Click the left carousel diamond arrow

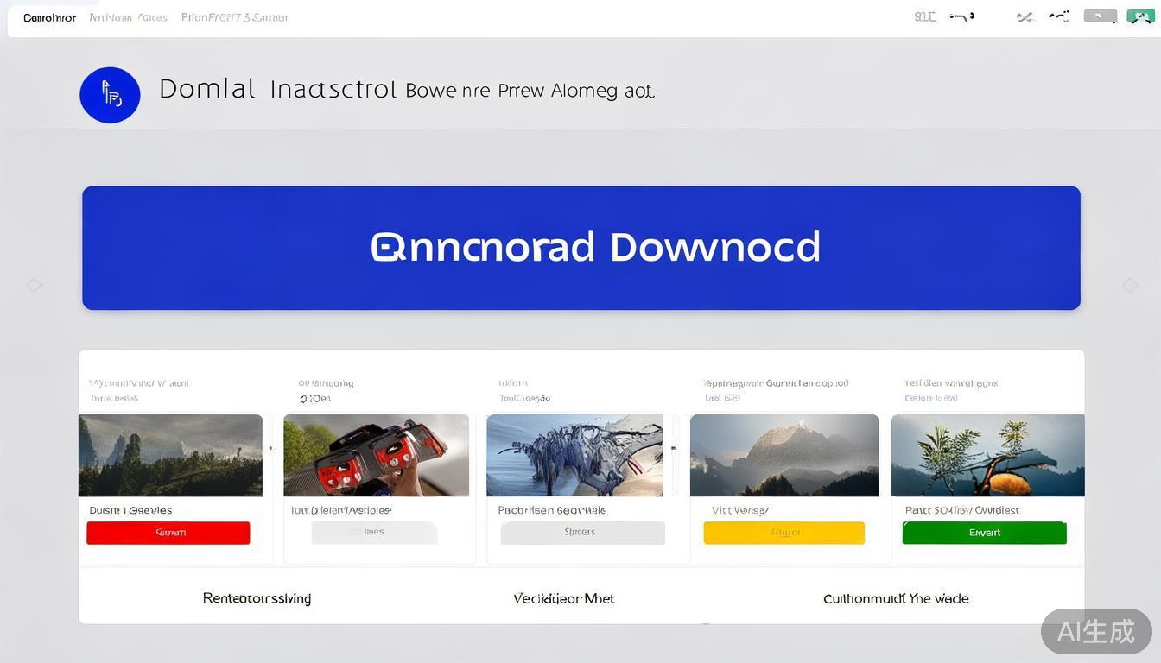coord(35,285)
